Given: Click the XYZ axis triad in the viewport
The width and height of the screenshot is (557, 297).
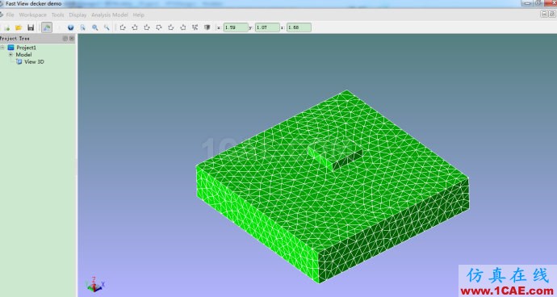Looking at the screenshot, I should (94, 284).
